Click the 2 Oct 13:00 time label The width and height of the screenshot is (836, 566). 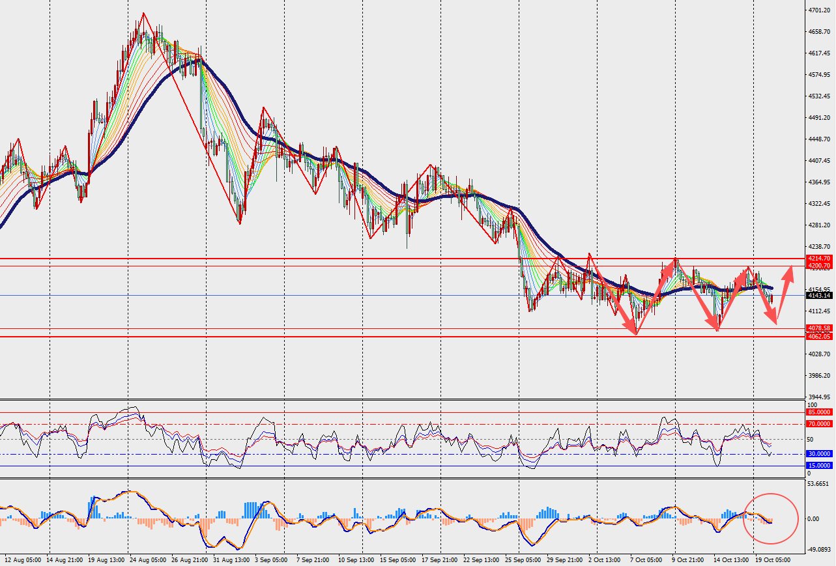coord(605,560)
